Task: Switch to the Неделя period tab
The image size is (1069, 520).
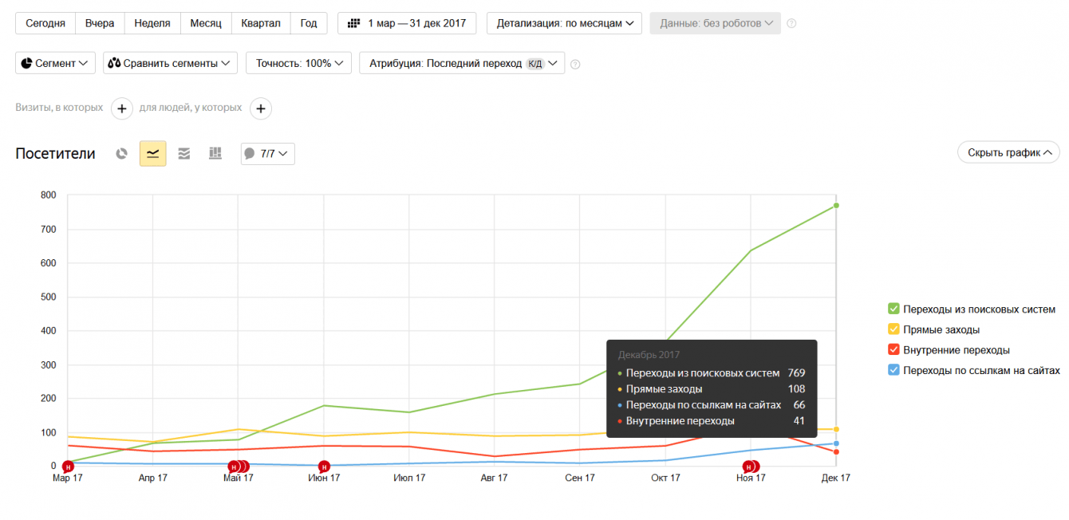Action: pyautogui.click(x=152, y=23)
